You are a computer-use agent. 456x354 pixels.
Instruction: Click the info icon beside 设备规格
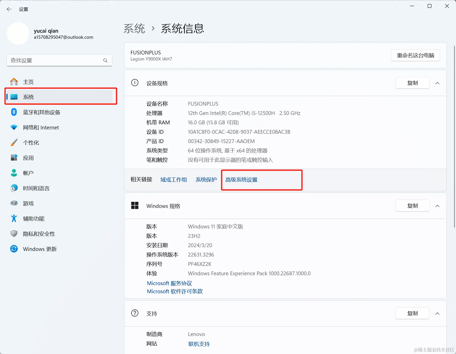(x=135, y=83)
